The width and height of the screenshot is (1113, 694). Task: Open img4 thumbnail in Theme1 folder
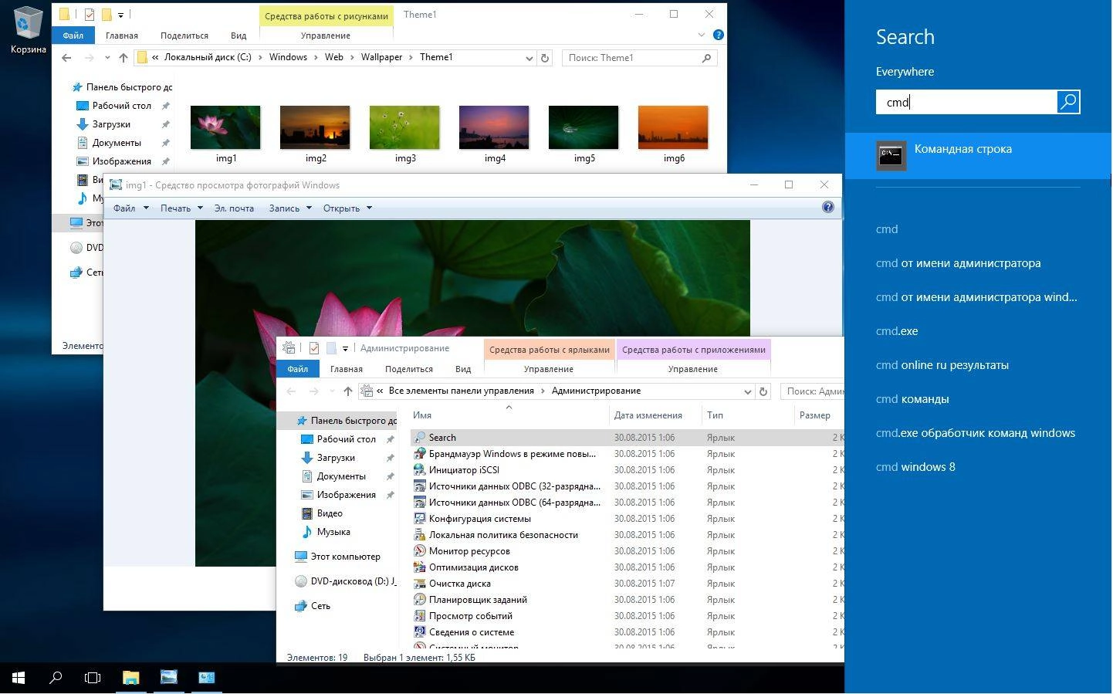494,127
